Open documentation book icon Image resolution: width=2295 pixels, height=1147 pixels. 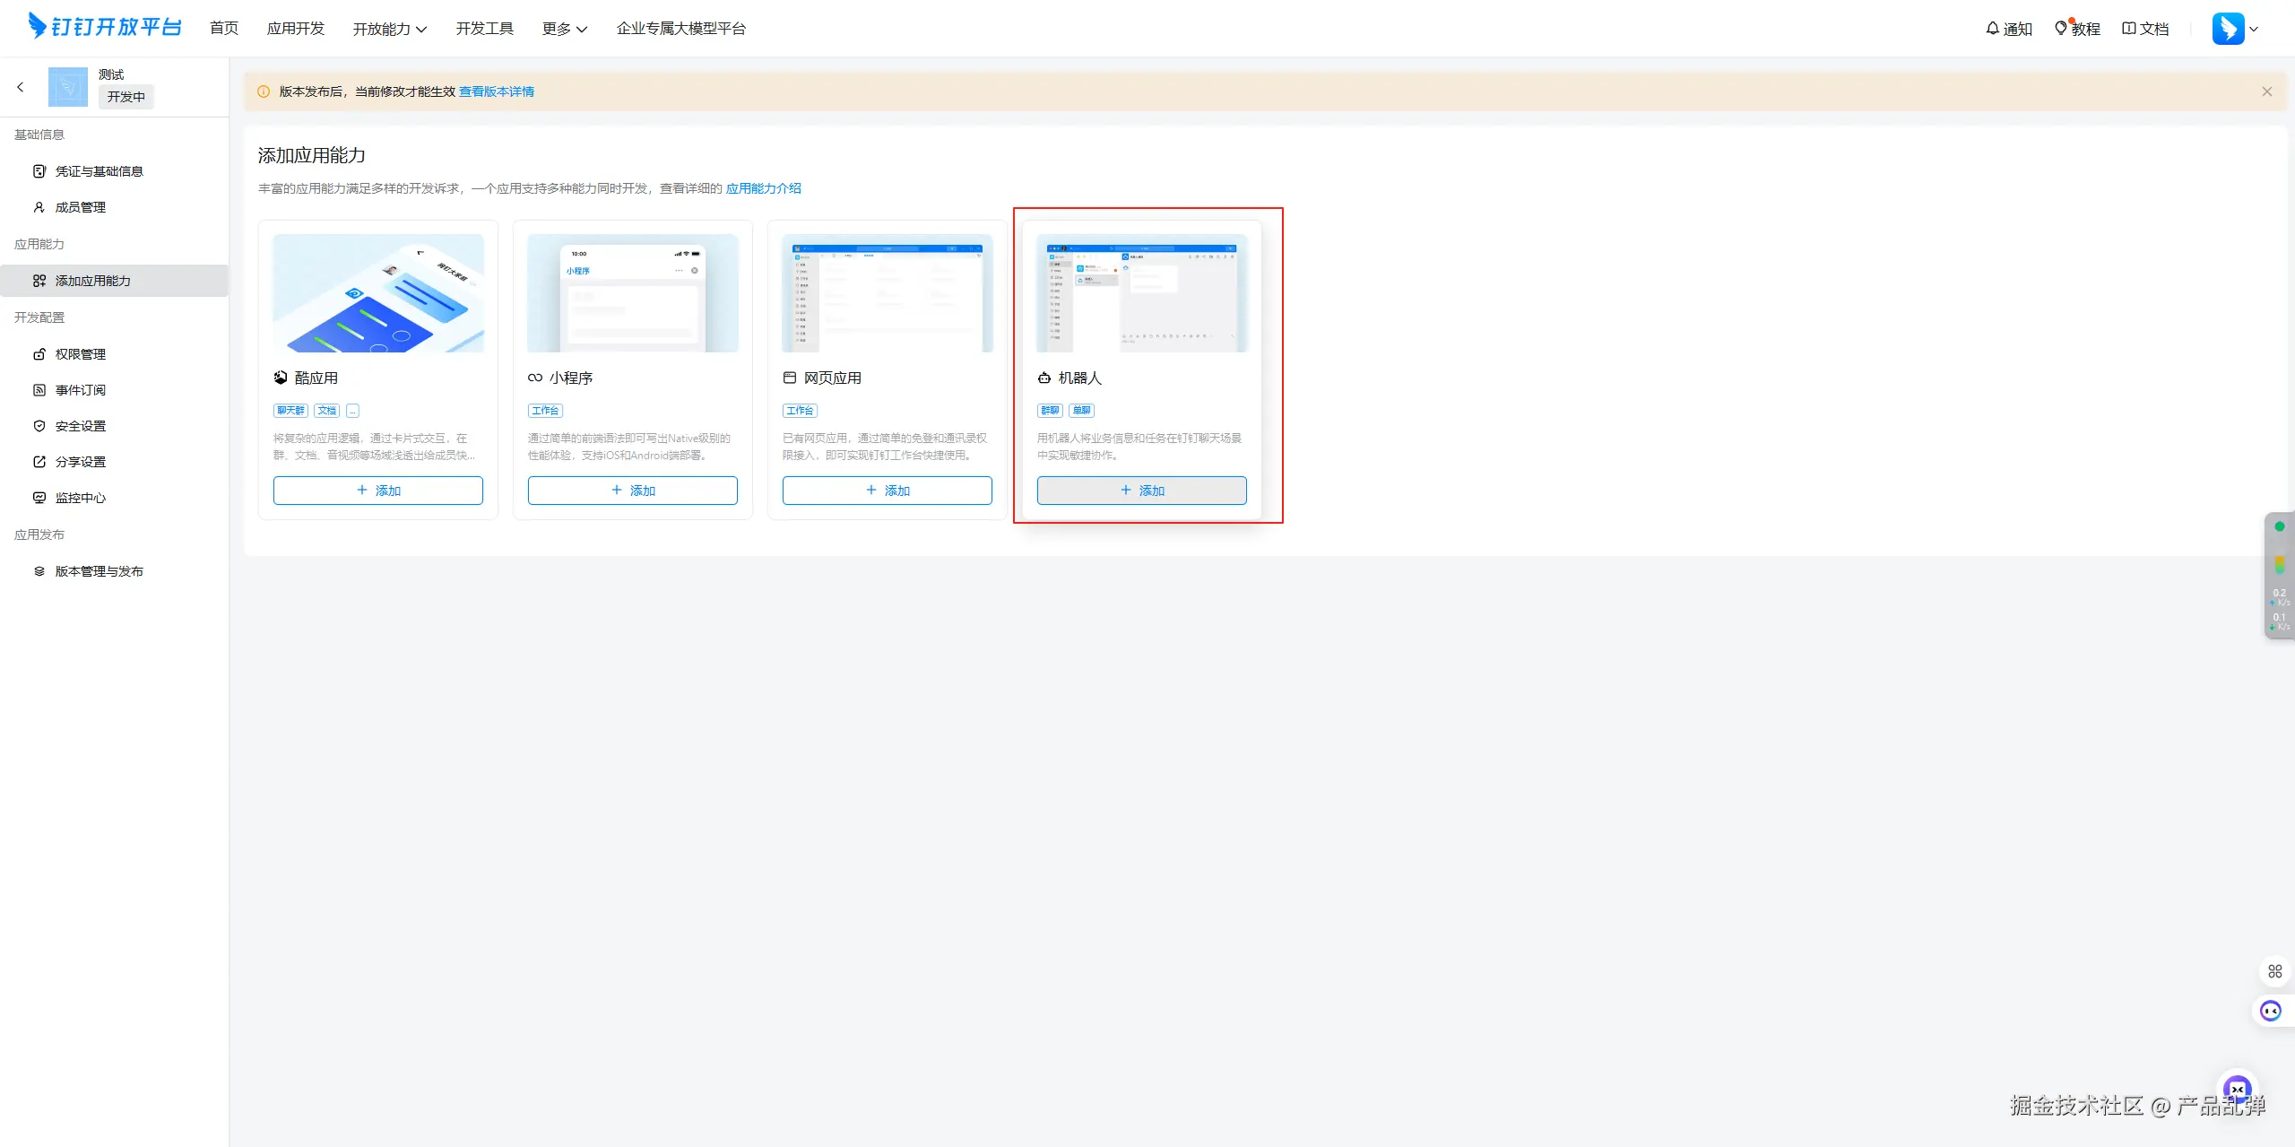point(2128,29)
